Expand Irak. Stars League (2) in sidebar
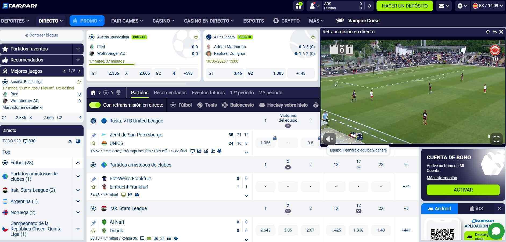The height and width of the screenshot is (242, 506). (78, 190)
